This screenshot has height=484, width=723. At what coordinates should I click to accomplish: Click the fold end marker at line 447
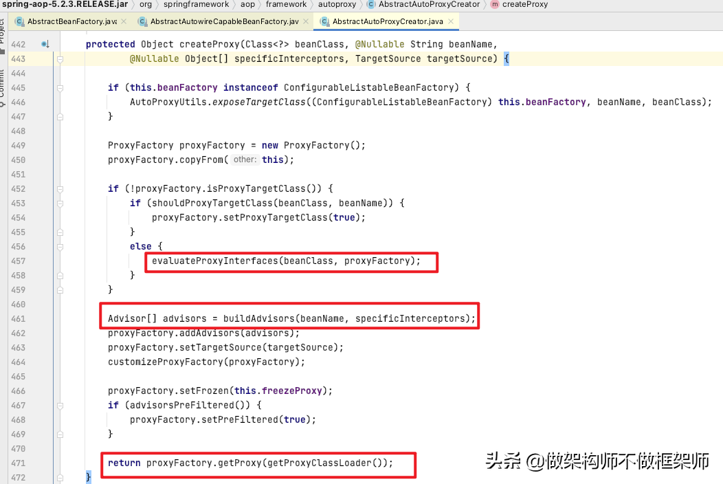tap(60, 117)
